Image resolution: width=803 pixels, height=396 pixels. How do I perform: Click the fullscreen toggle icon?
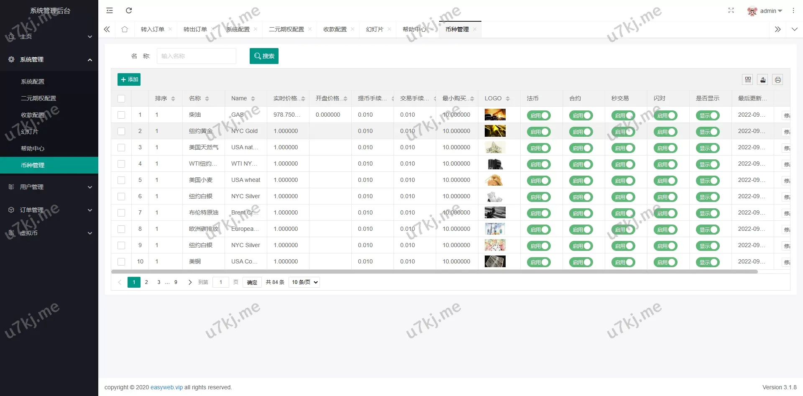click(x=731, y=10)
